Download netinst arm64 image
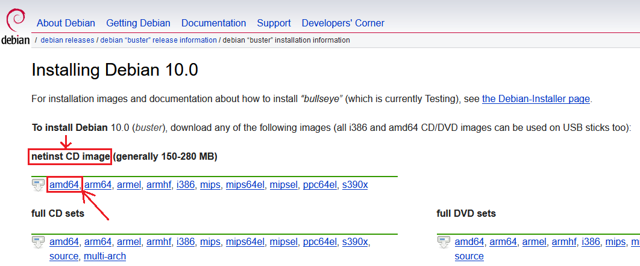The height and width of the screenshot is (266, 640). (x=98, y=185)
